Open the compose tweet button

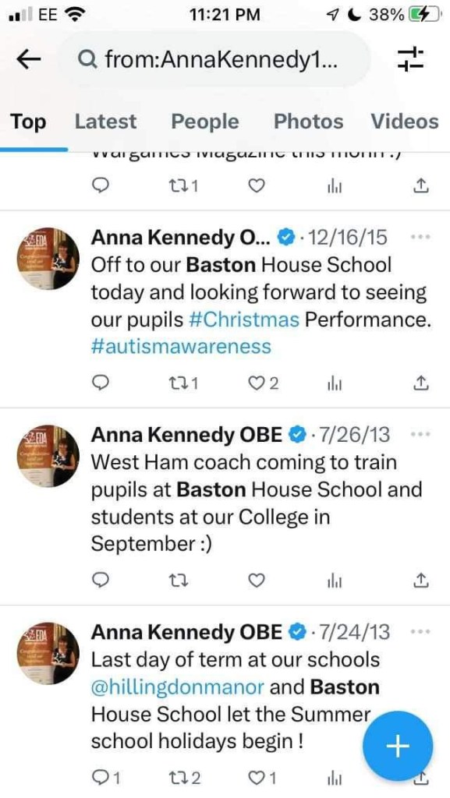pos(397,746)
